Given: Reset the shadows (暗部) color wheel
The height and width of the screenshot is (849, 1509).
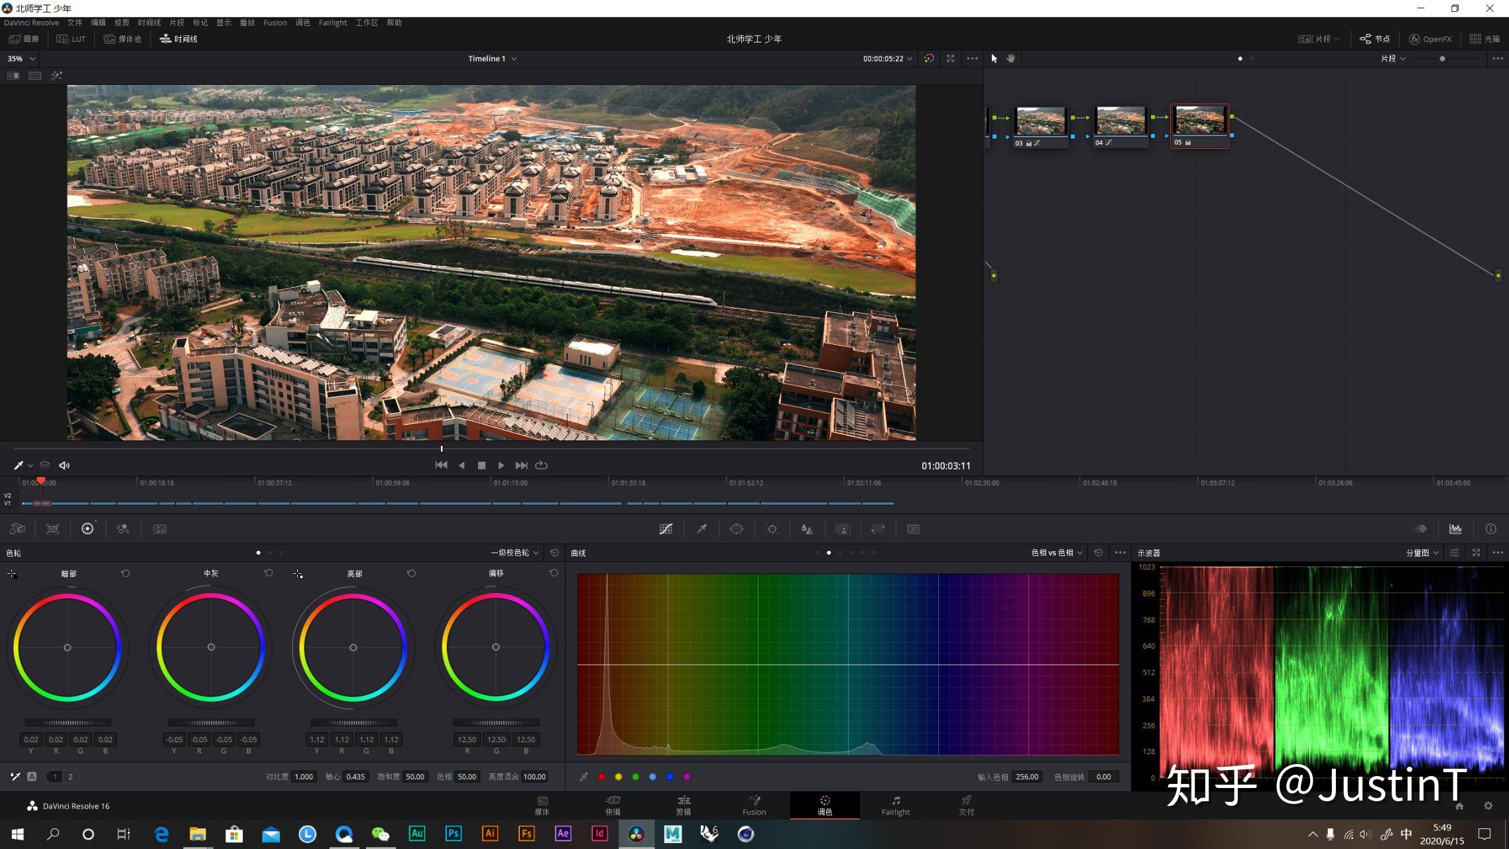Looking at the screenshot, I should (x=125, y=573).
